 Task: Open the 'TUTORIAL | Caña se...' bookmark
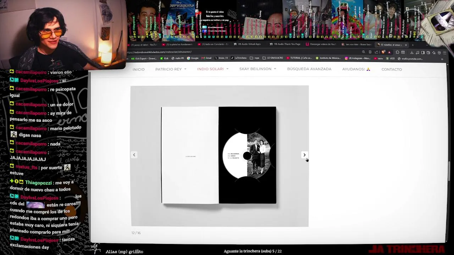[299, 58]
